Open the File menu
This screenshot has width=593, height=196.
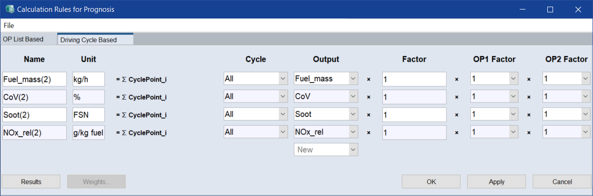click(9, 26)
